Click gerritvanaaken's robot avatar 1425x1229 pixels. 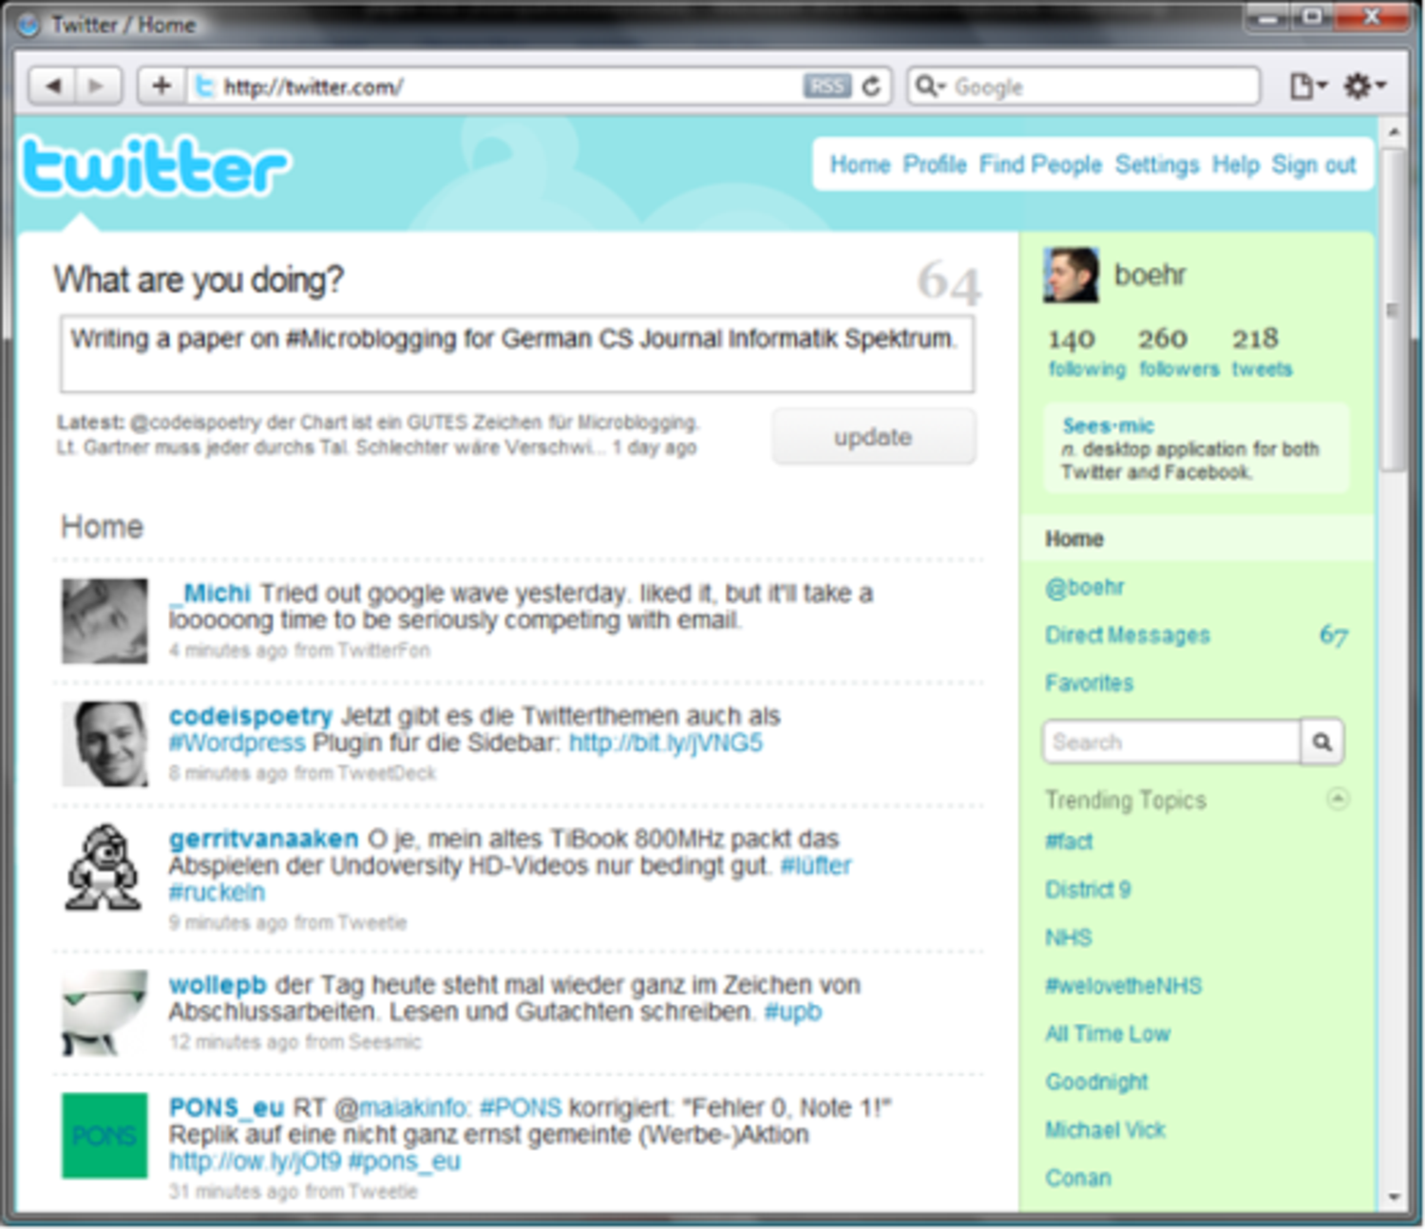tap(103, 867)
